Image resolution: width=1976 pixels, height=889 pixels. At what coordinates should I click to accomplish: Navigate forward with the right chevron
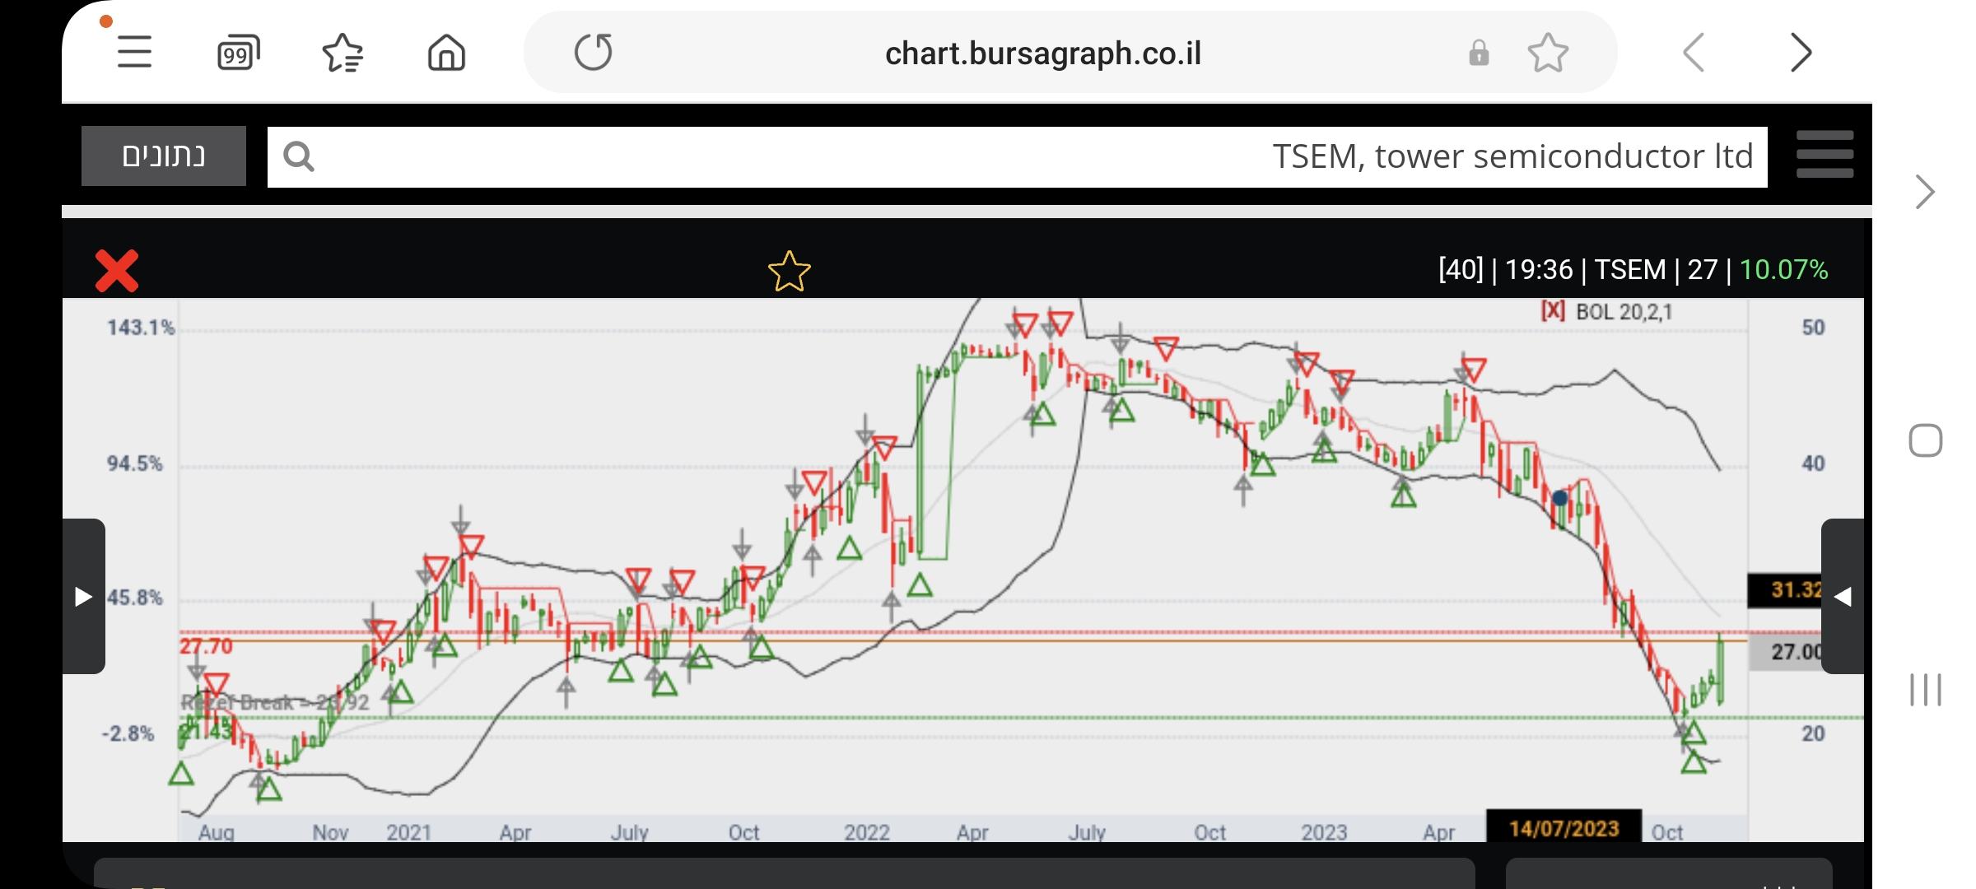(x=1801, y=54)
